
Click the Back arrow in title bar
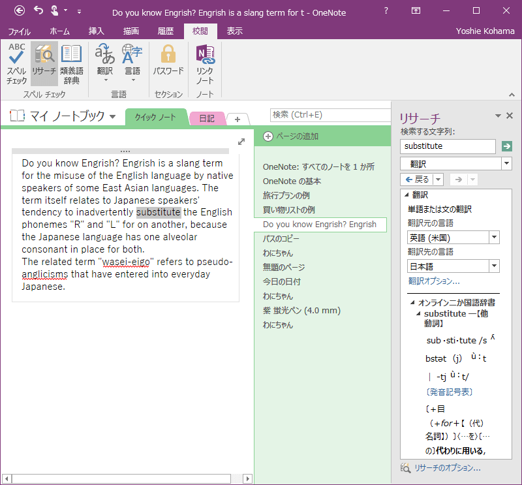pyautogui.click(x=20, y=11)
